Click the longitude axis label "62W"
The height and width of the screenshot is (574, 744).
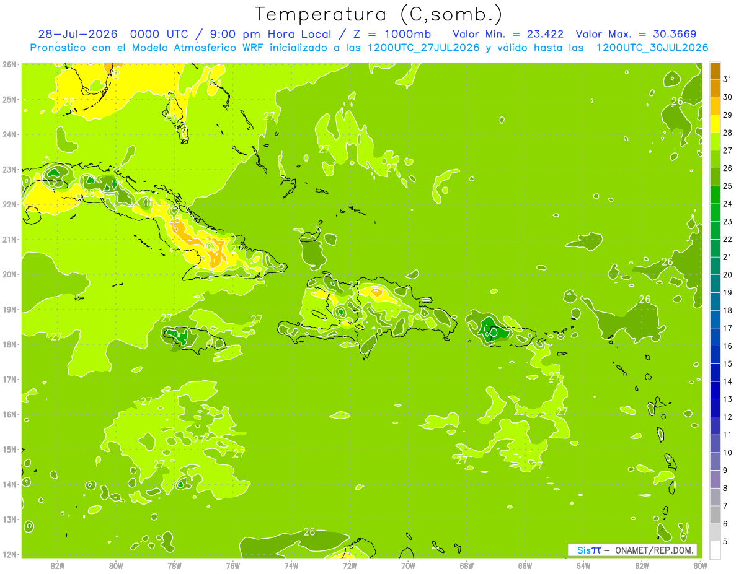tap(642, 566)
